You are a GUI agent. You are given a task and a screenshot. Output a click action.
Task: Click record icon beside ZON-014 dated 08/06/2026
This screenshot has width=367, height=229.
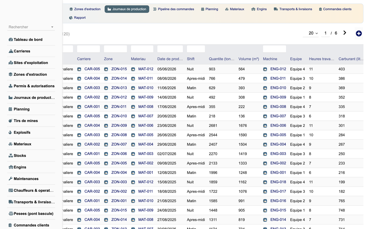click(x=106, y=79)
